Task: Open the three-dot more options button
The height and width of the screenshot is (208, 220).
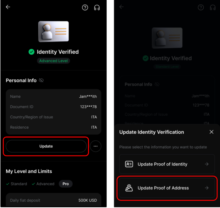Action: (x=95, y=146)
